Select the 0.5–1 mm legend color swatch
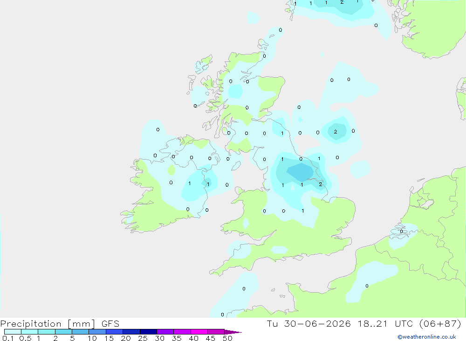 pyautogui.click(x=30, y=332)
